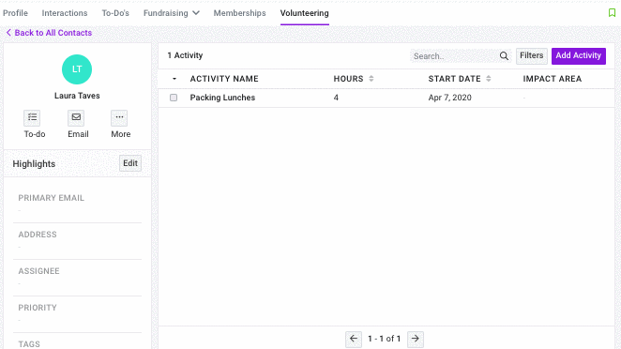Viewport: 621px width, 349px height.
Task: Go to previous page arrow
Action: click(354, 339)
